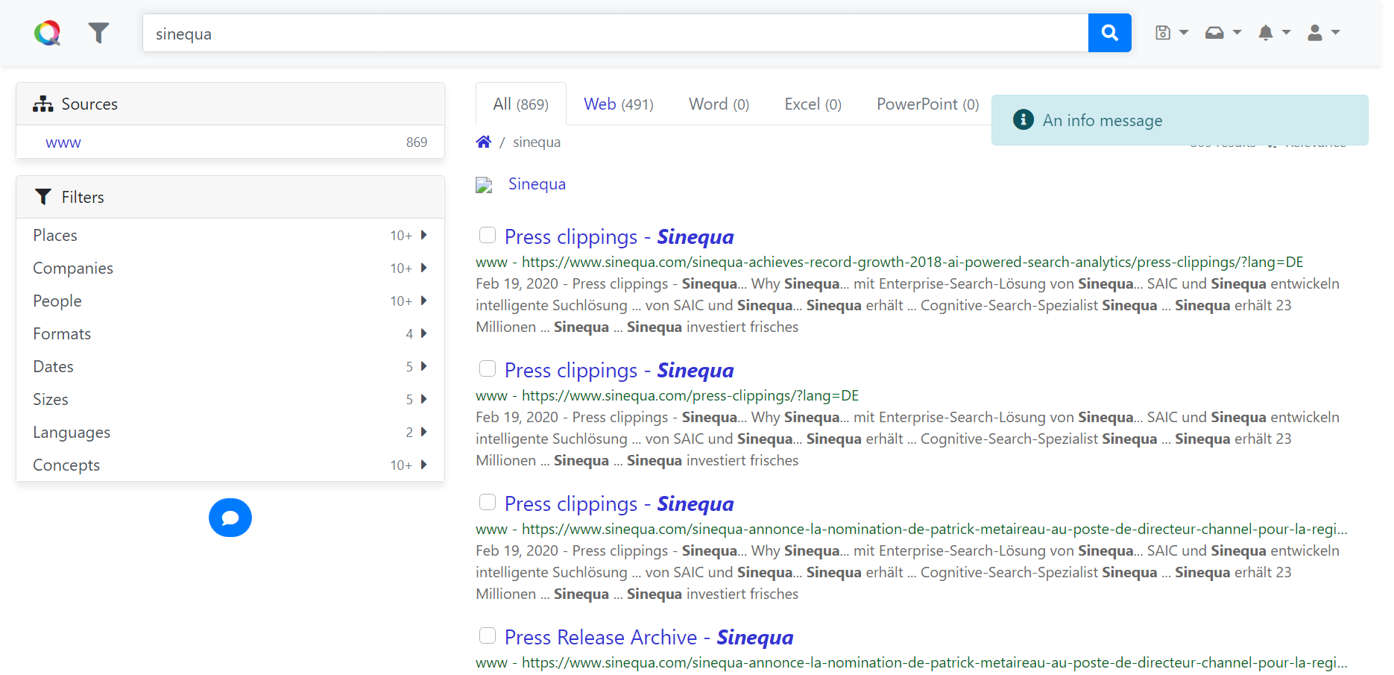The image size is (1394, 675).
Task: Click the broken Sinequa image thumbnail
Action: point(485,185)
